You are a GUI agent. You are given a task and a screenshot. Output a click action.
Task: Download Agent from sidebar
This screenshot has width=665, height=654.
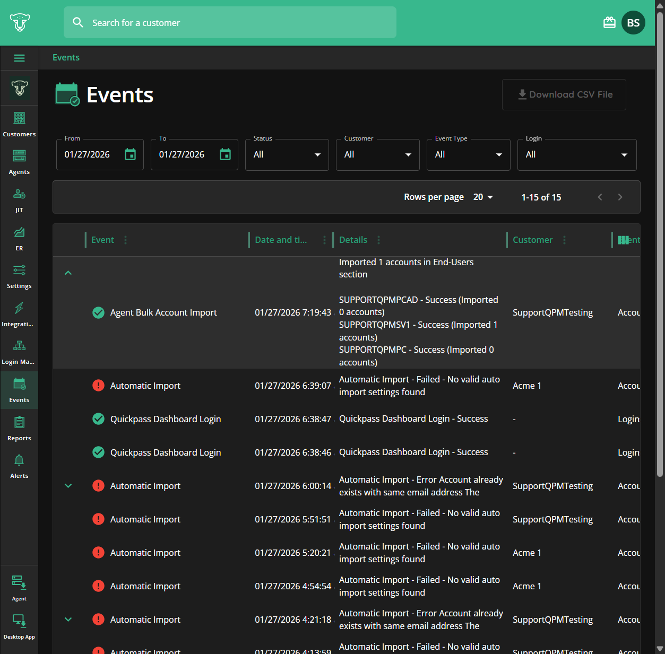pyautogui.click(x=19, y=588)
